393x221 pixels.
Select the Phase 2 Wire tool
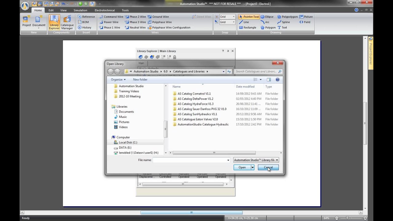(135, 17)
